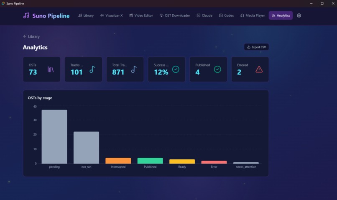Click the Suno Pipeline music note logo

click(26, 15)
